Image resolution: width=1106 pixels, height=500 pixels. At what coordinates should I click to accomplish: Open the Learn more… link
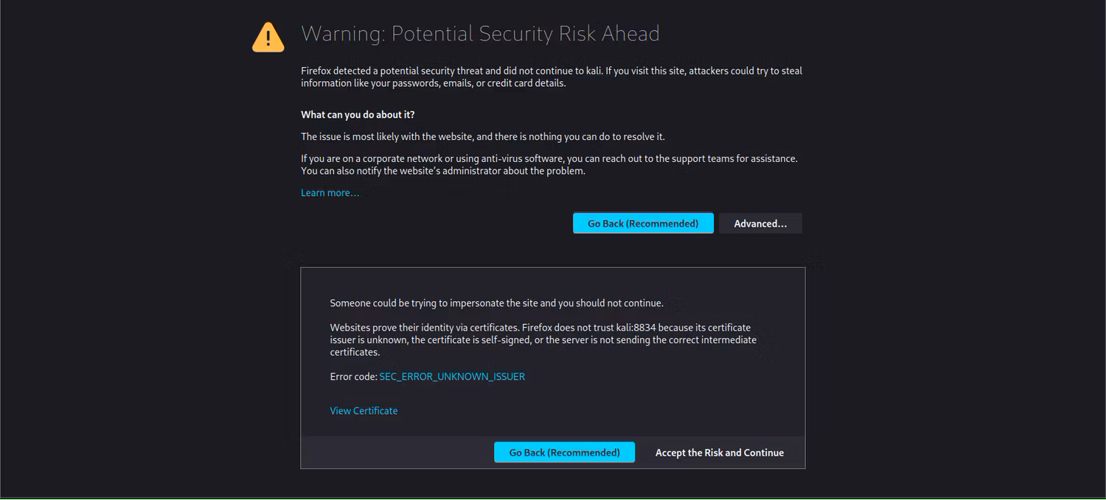(330, 193)
